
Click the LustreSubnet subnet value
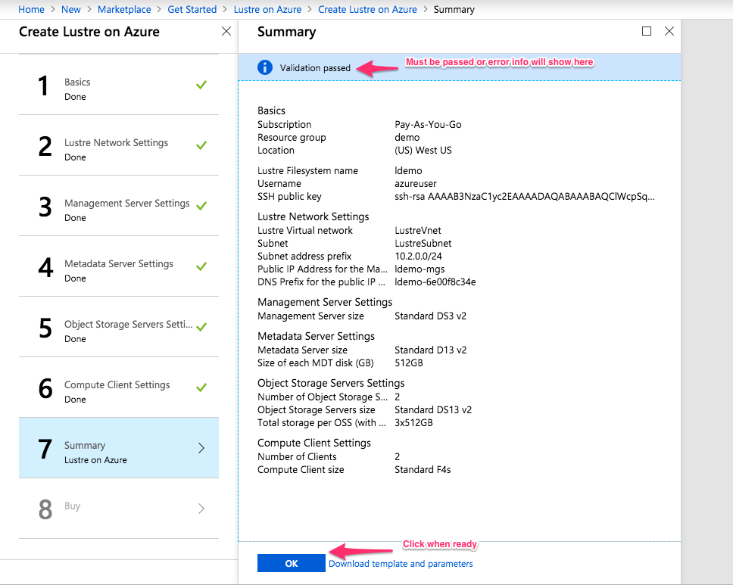pyautogui.click(x=423, y=243)
